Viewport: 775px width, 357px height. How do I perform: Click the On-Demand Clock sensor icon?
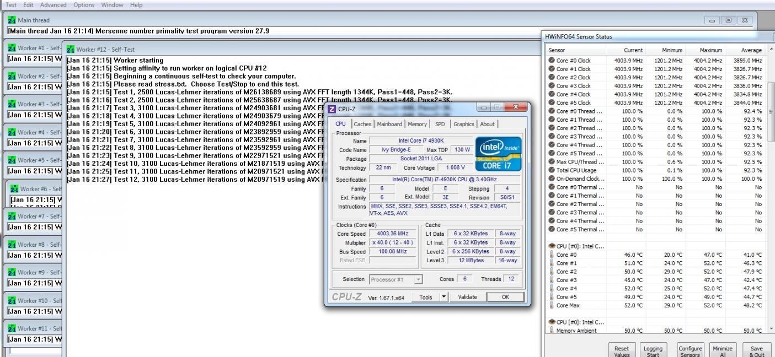pyautogui.click(x=552, y=178)
